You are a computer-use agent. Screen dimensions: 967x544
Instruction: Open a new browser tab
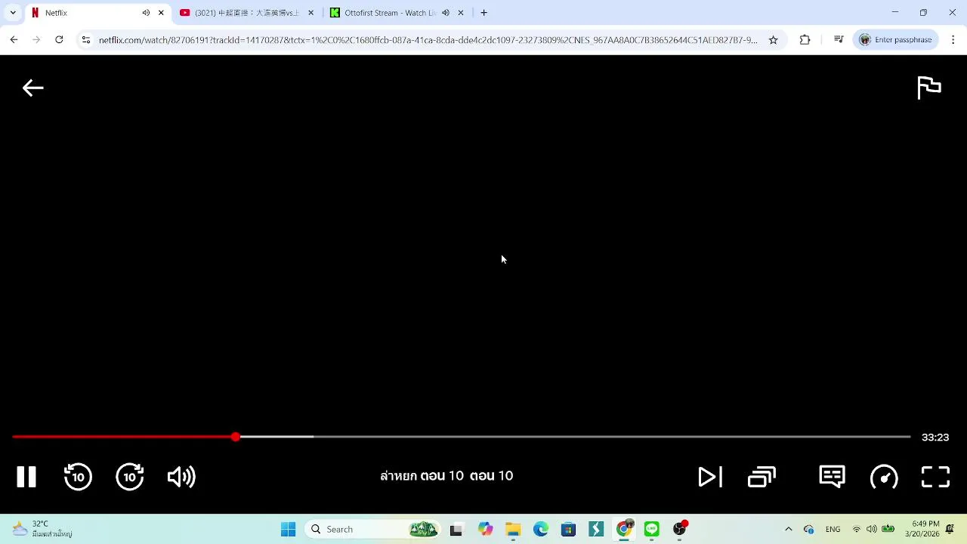[x=483, y=13]
